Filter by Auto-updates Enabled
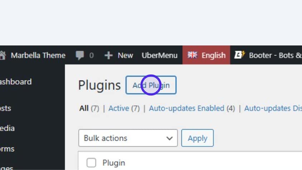 [x=186, y=108]
